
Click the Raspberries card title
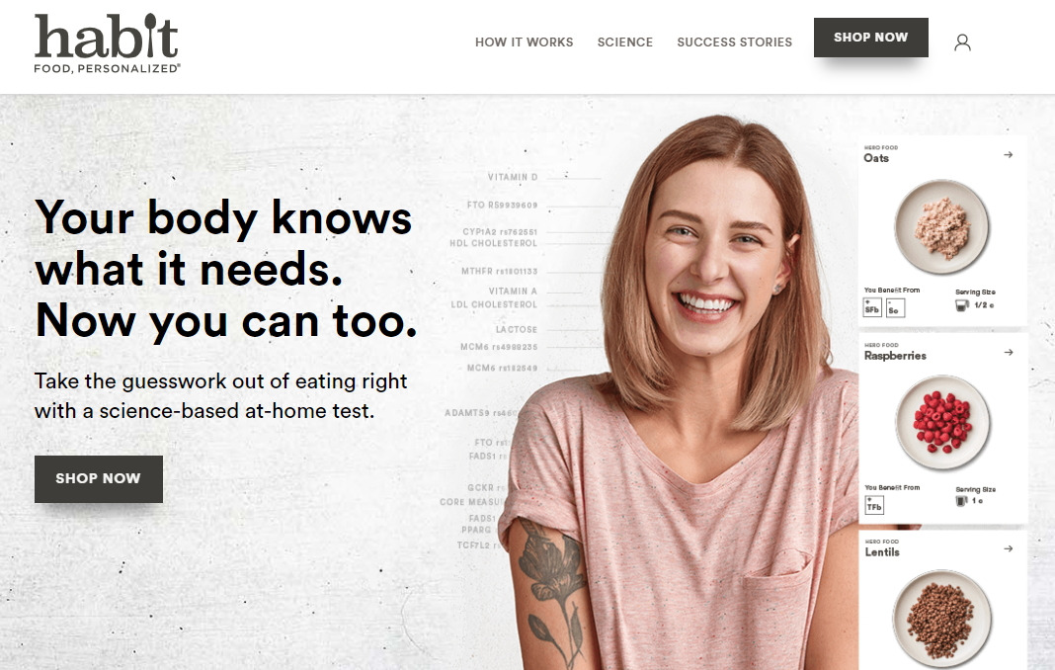tap(895, 356)
